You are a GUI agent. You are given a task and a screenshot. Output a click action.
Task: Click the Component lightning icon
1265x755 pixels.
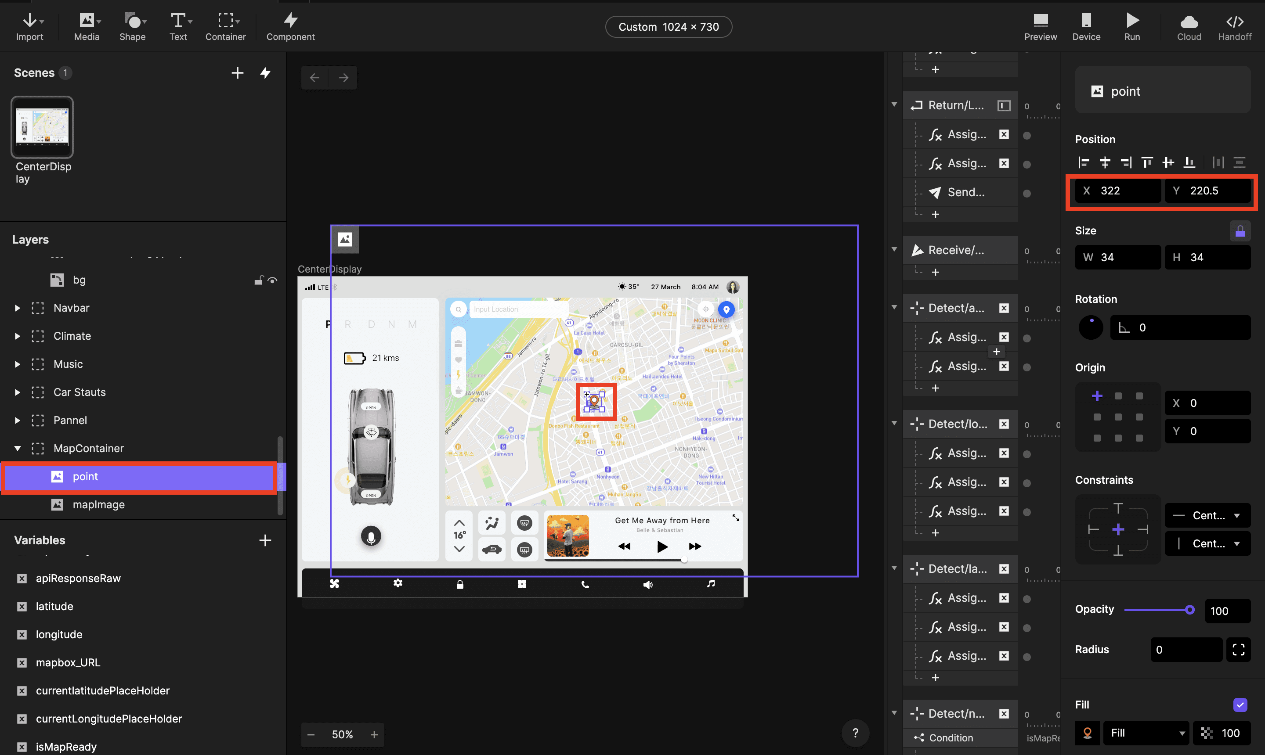coord(291,20)
